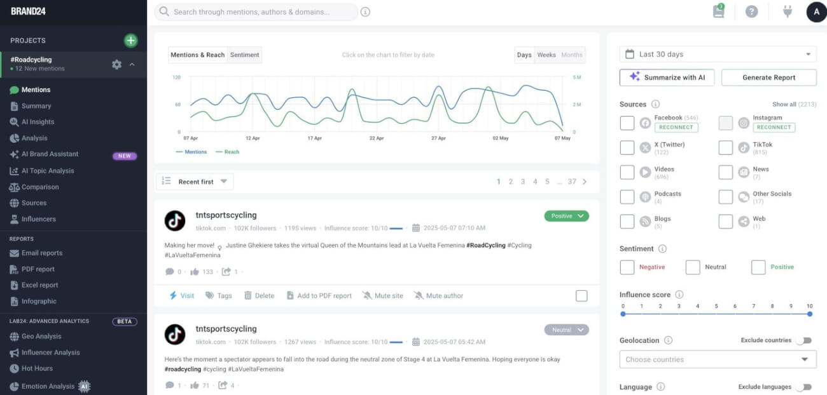Open the Last 30 days date dropdown
The width and height of the screenshot is (827, 395).
(718, 54)
